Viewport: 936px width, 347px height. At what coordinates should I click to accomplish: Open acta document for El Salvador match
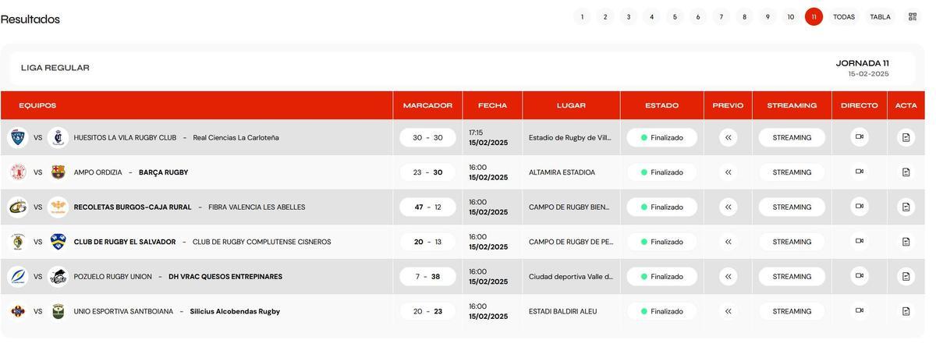tap(906, 242)
